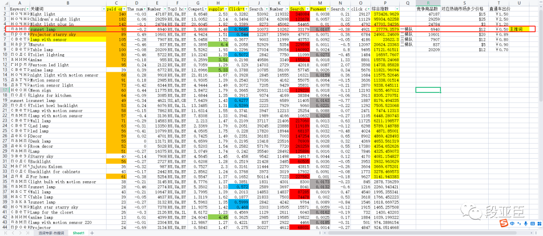Select the green sunset lamp cell in row 5
Viewport: 543px width, 236px height.
(x=68, y=30)
